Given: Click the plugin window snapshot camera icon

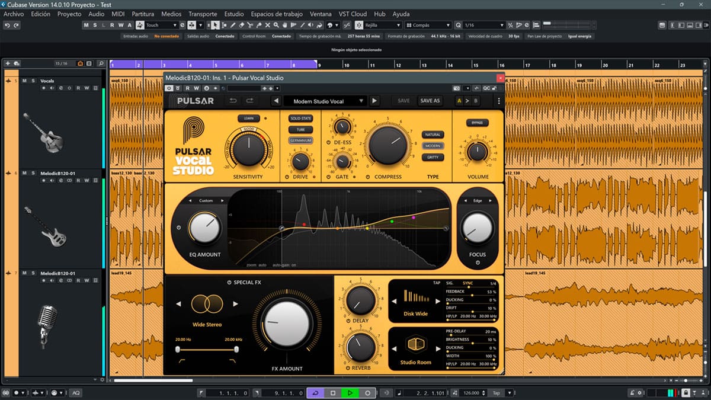Looking at the screenshot, I should click(456, 88).
